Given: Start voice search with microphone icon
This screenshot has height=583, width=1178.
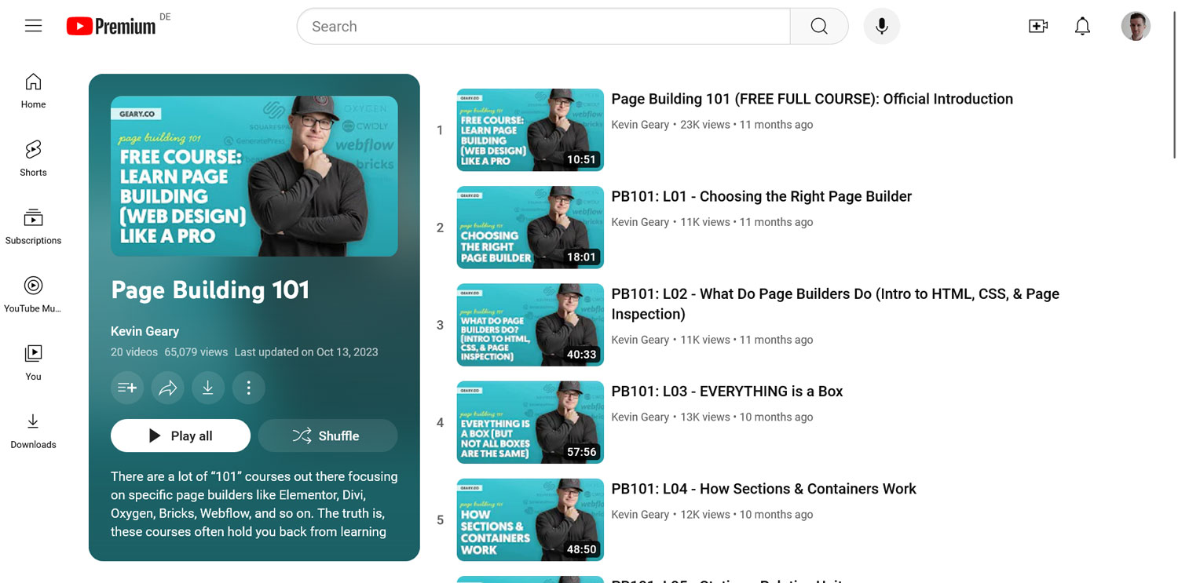Looking at the screenshot, I should 881,27.
